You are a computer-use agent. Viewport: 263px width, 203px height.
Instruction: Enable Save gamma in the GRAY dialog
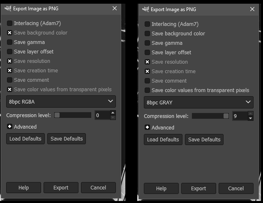point(147,43)
